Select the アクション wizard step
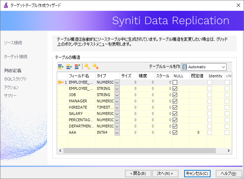The height and width of the screenshot is (179, 244). 11,87
